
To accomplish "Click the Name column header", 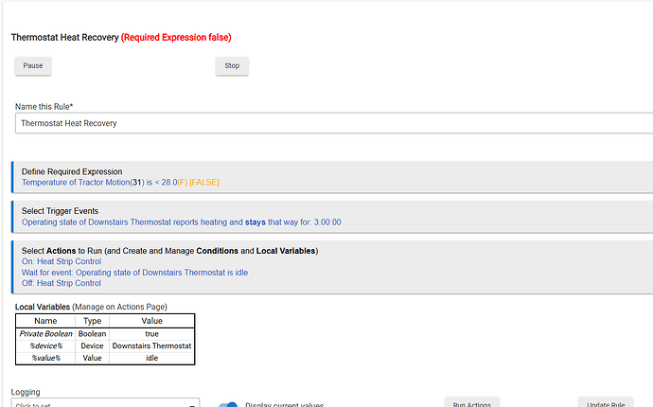I will (x=45, y=321).
